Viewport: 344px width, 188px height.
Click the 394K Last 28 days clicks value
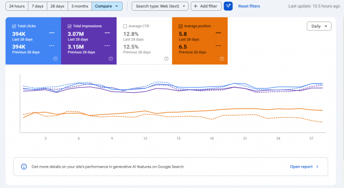pos(19,34)
